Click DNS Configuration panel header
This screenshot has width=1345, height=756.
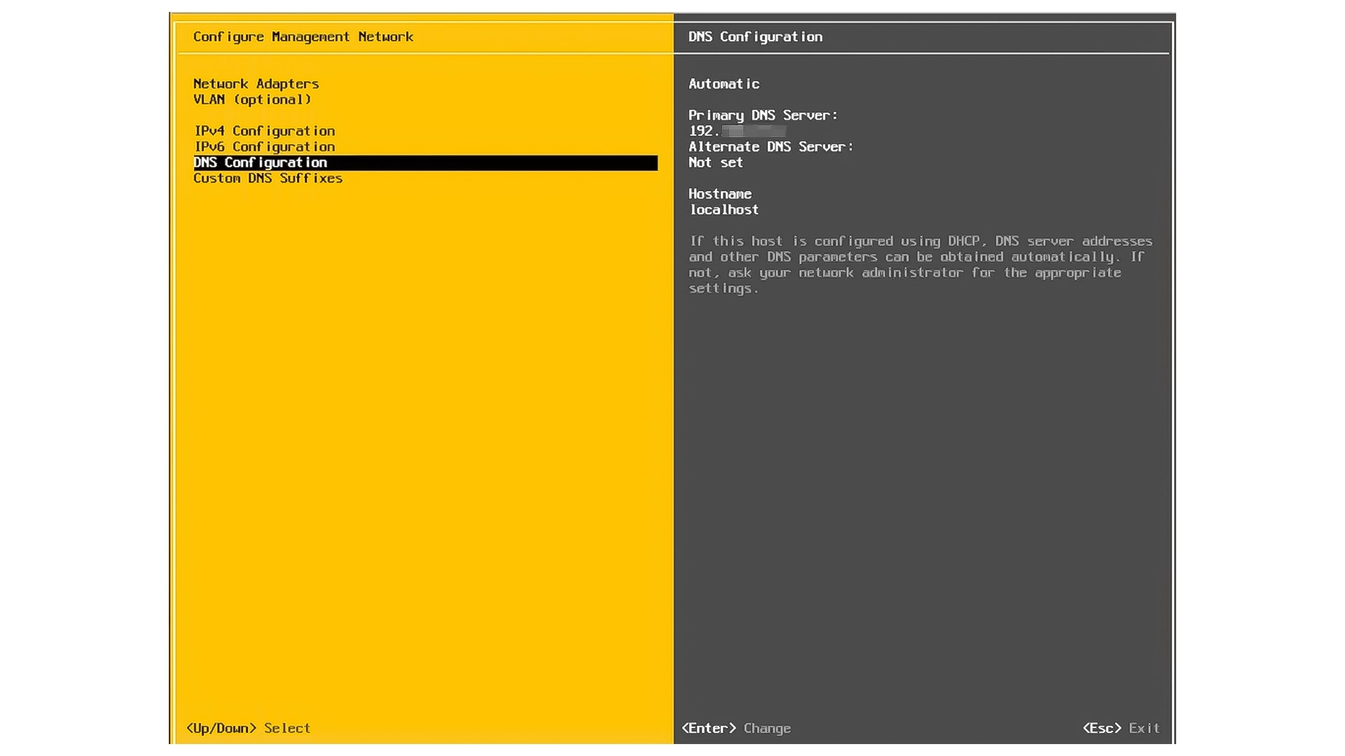click(x=755, y=37)
